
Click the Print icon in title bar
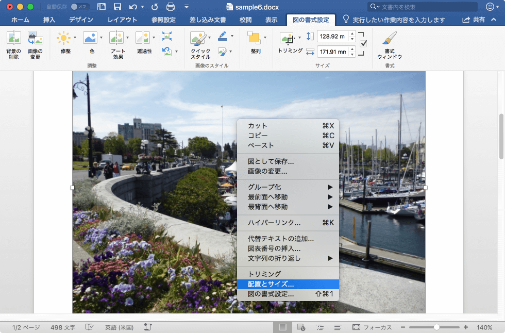pos(171,7)
